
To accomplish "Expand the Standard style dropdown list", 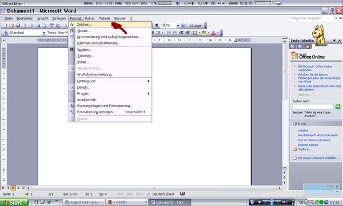I will pyautogui.click(x=44, y=33).
